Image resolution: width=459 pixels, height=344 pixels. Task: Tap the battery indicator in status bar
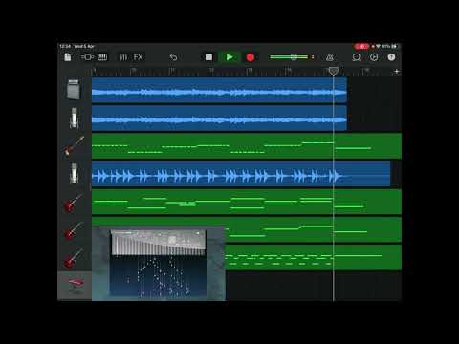coord(394,47)
